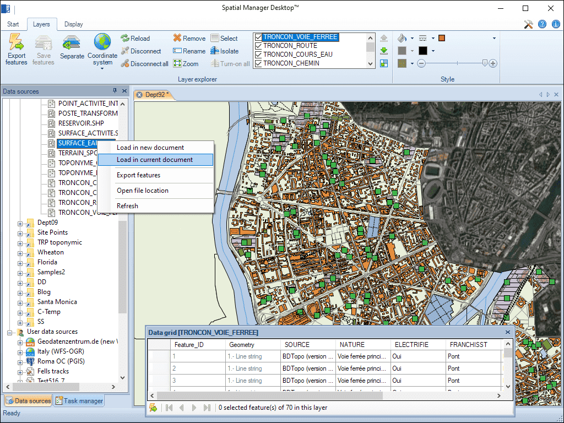Uncheck the TRONCON_COURS_EAU layer
Viewport: 564px width, 423px height.
(258, 55)
